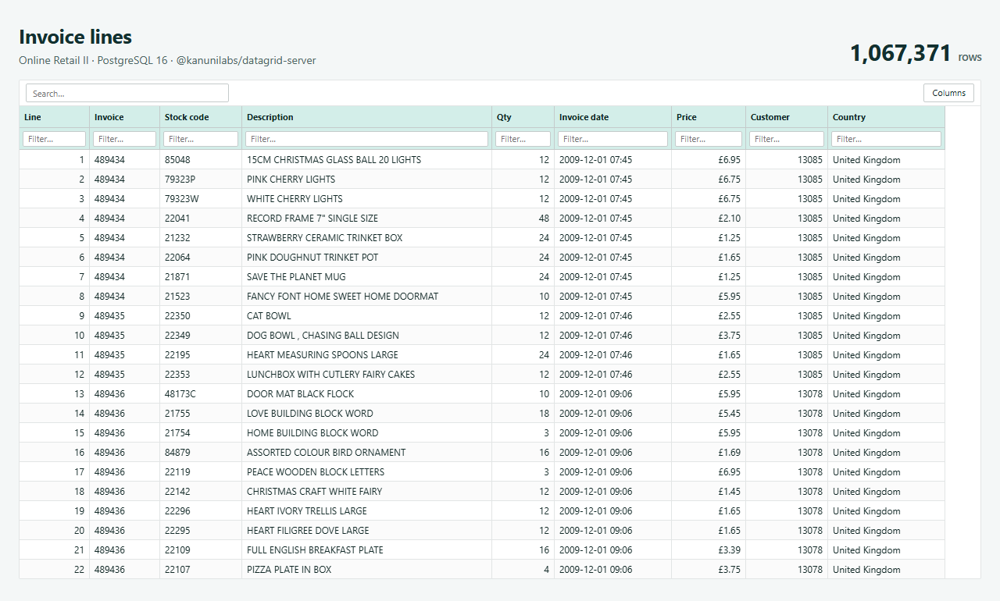This screenshot has height=601, width=1000.
Task: Select 'FULL ENGLISH BREAKFAST PLATE' cell
Action: (367, 550)
